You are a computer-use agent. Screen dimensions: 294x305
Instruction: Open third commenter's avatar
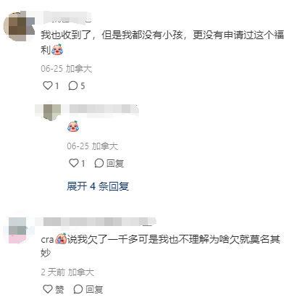(x=17, y=230)
